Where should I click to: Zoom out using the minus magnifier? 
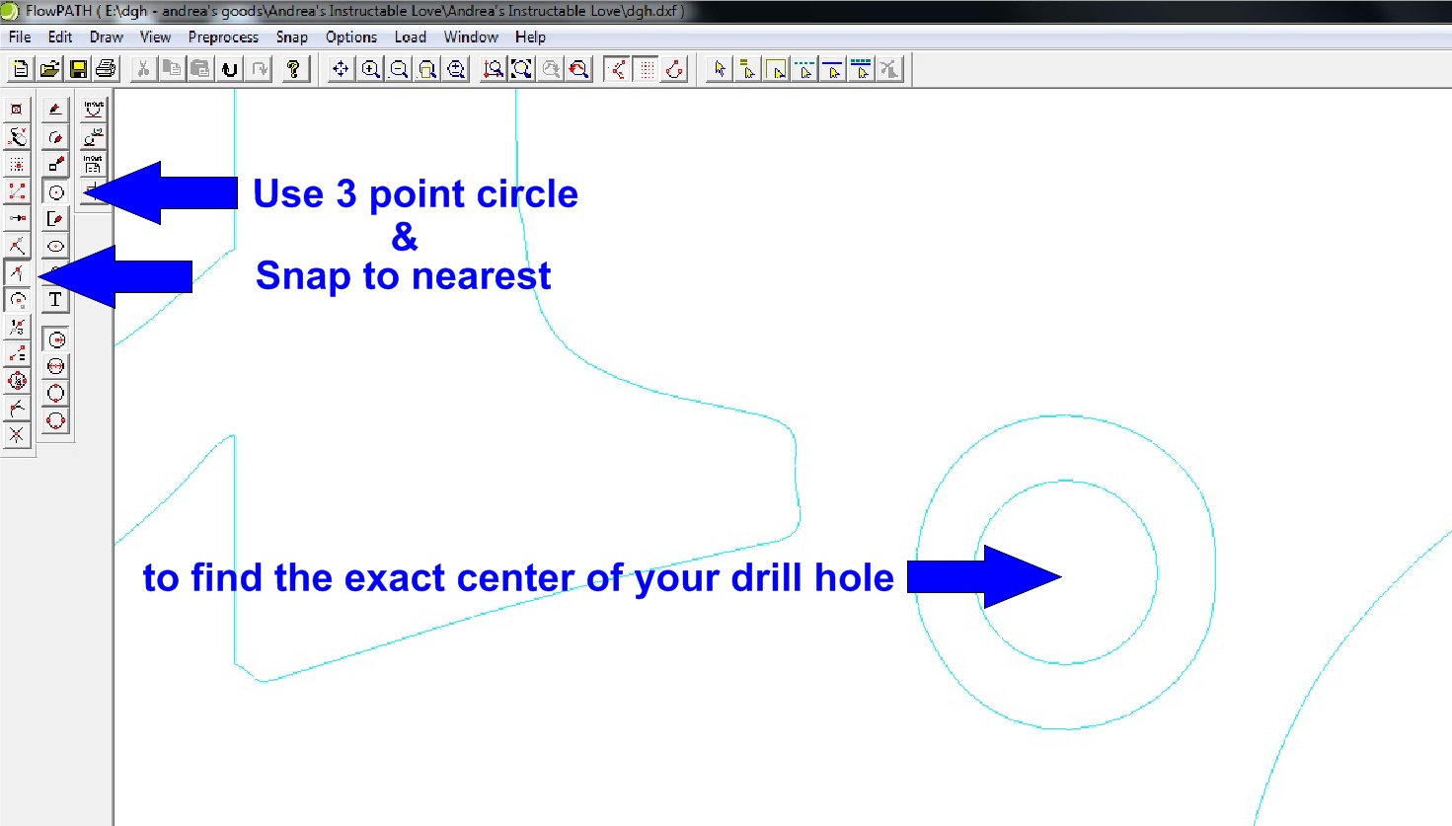point(399,69)
